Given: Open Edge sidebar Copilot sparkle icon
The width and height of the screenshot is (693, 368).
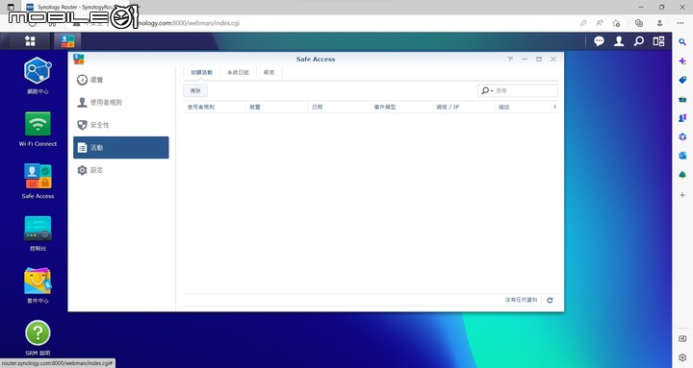Looking at the screenshot, I should tap(682, 61).
